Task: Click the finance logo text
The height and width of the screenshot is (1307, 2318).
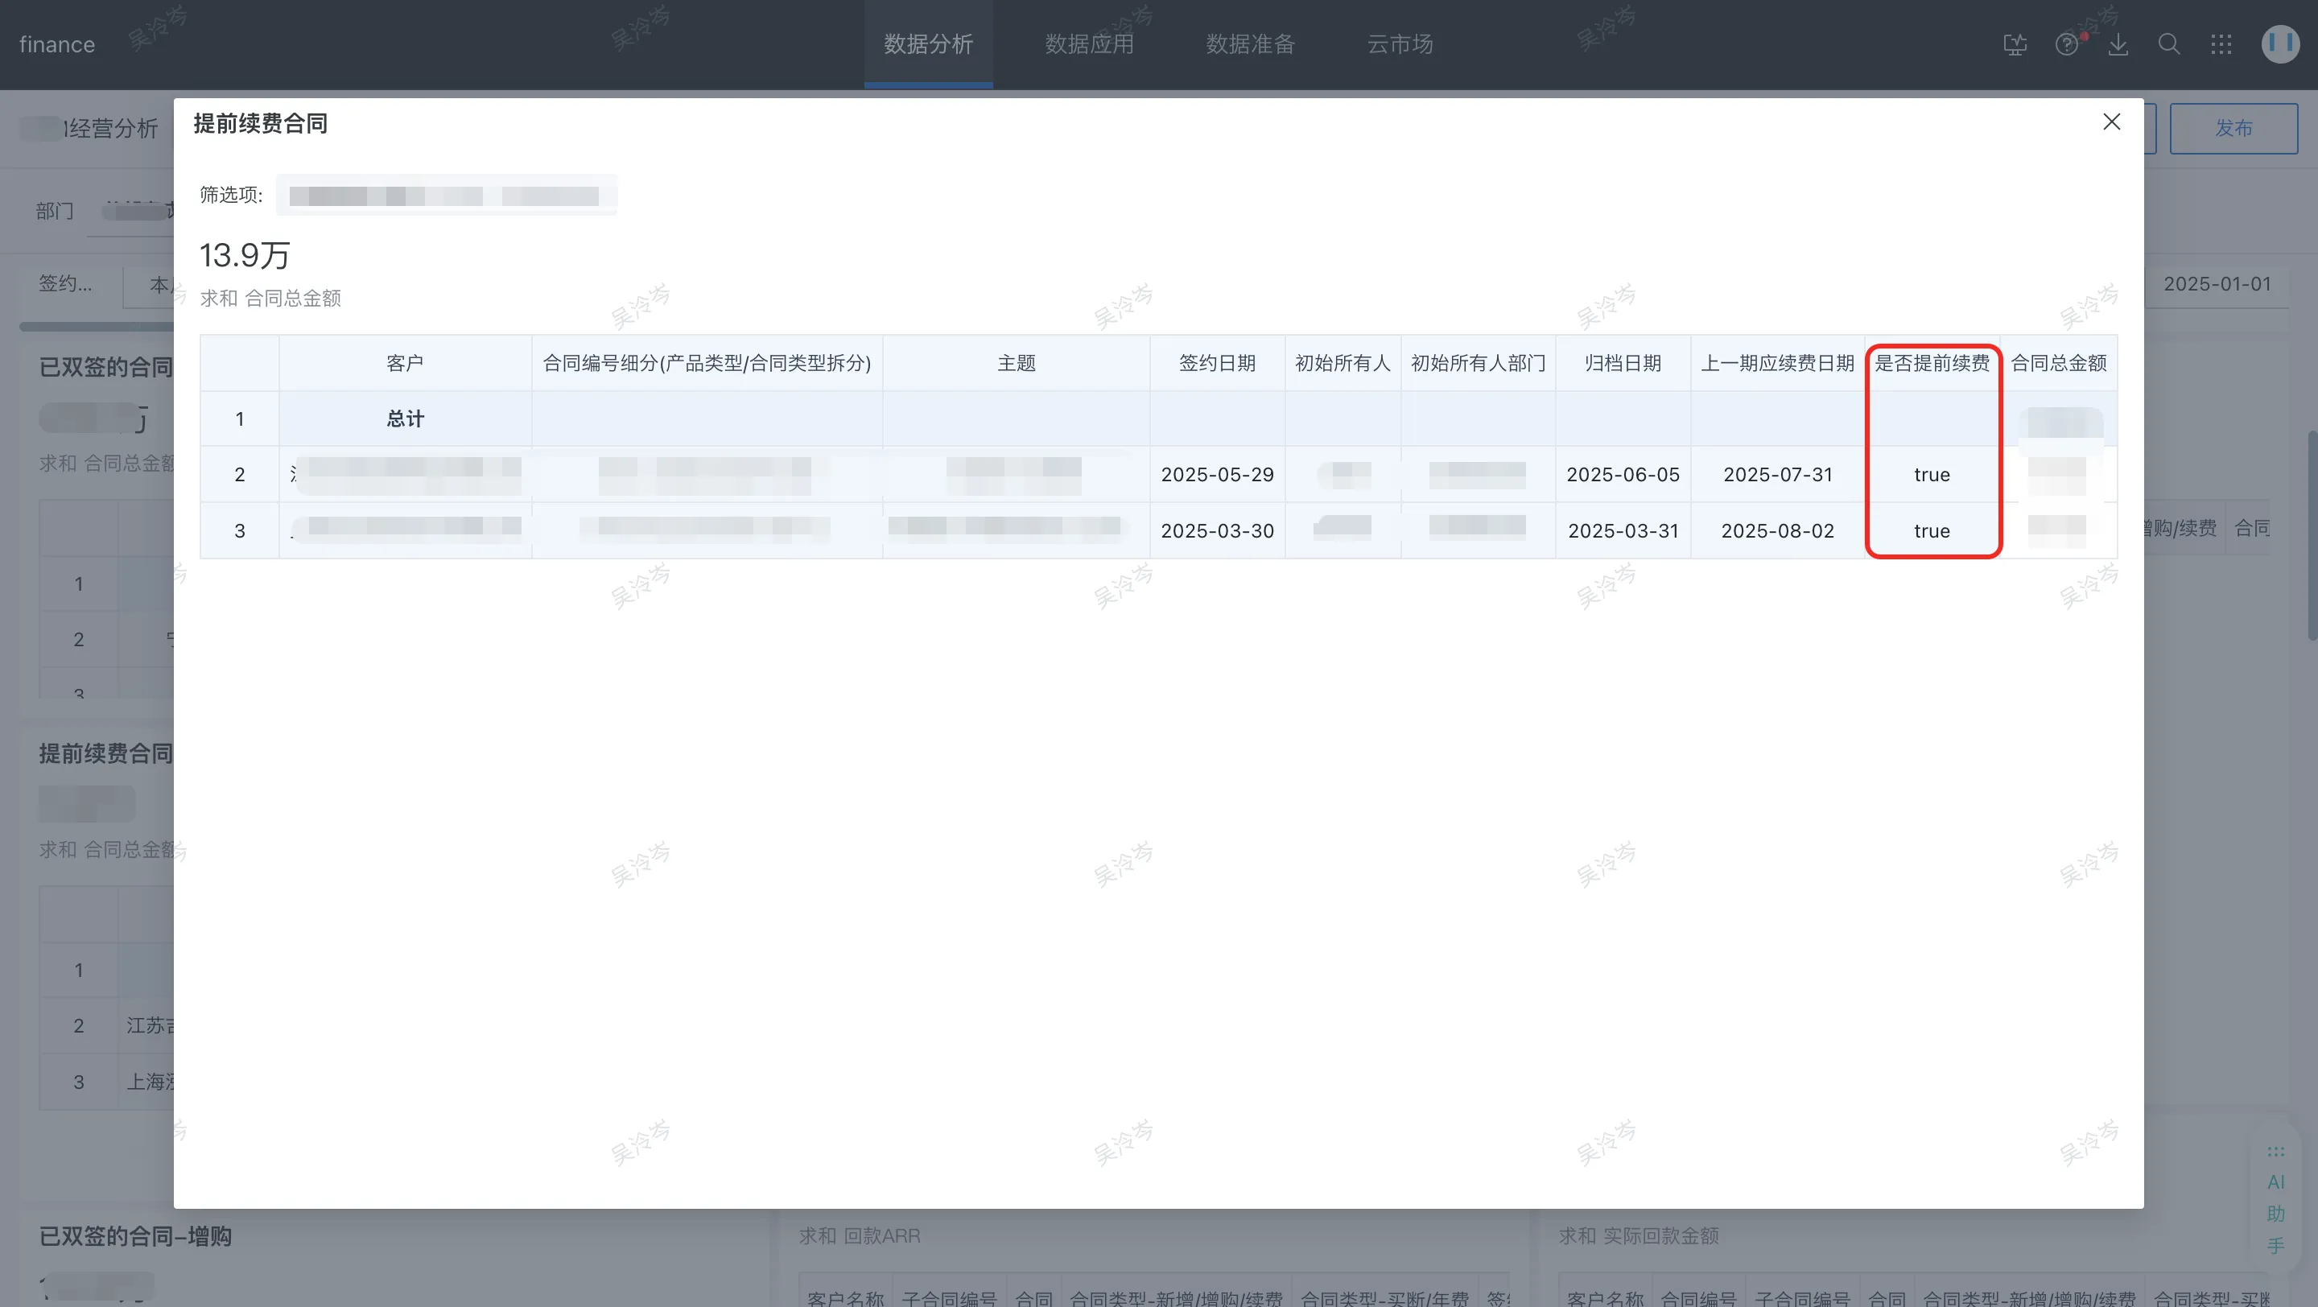Action: pos(56,44)
